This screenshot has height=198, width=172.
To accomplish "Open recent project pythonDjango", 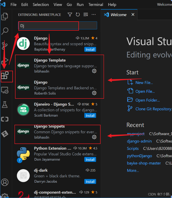I will tap(139, 156).
